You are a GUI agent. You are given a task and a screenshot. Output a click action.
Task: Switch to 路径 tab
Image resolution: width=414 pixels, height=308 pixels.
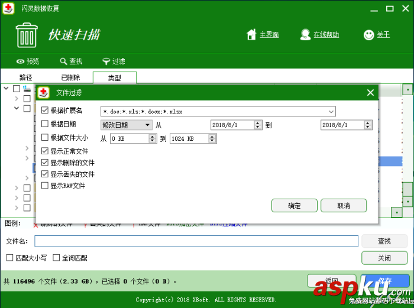[x=25, y=77]
